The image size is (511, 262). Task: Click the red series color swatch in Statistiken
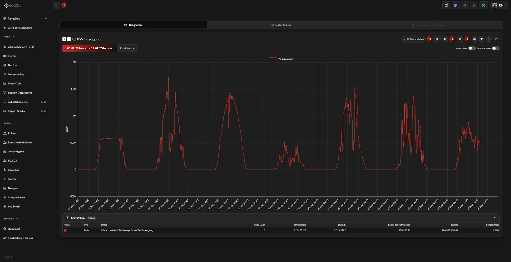[x=65, y=230]
